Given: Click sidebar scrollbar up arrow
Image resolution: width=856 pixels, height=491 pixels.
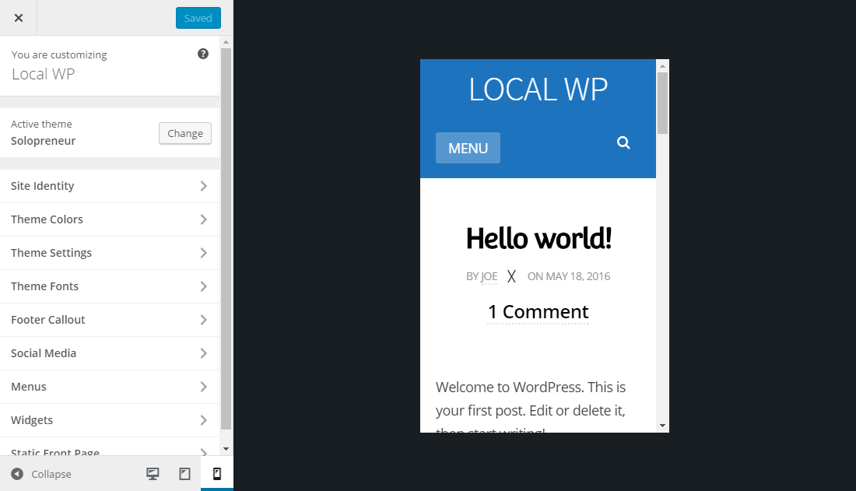Looking at the screenshot, I should click(226, 42).
